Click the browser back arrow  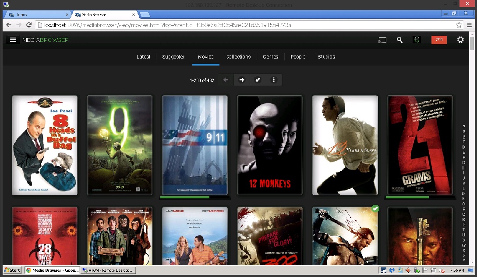coord(9,25)
